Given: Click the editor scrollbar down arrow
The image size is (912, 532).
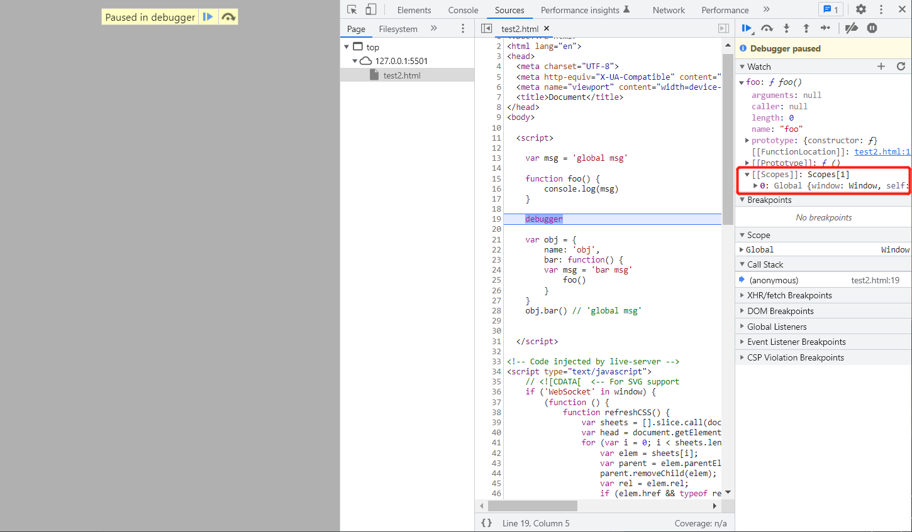Looking at the screenshot, I should coord(728,492).
